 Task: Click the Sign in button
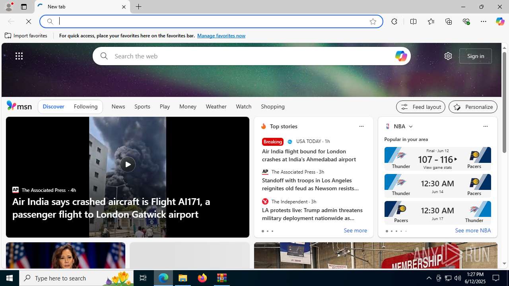coord(476,56)
